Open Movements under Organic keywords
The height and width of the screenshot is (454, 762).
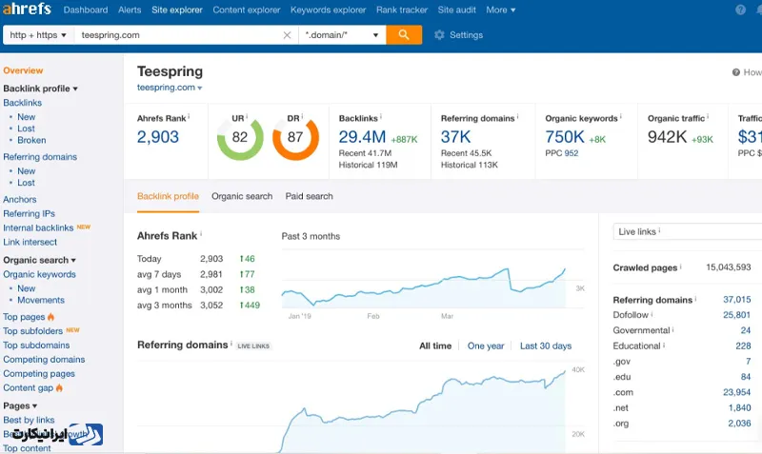click(41, 300)
